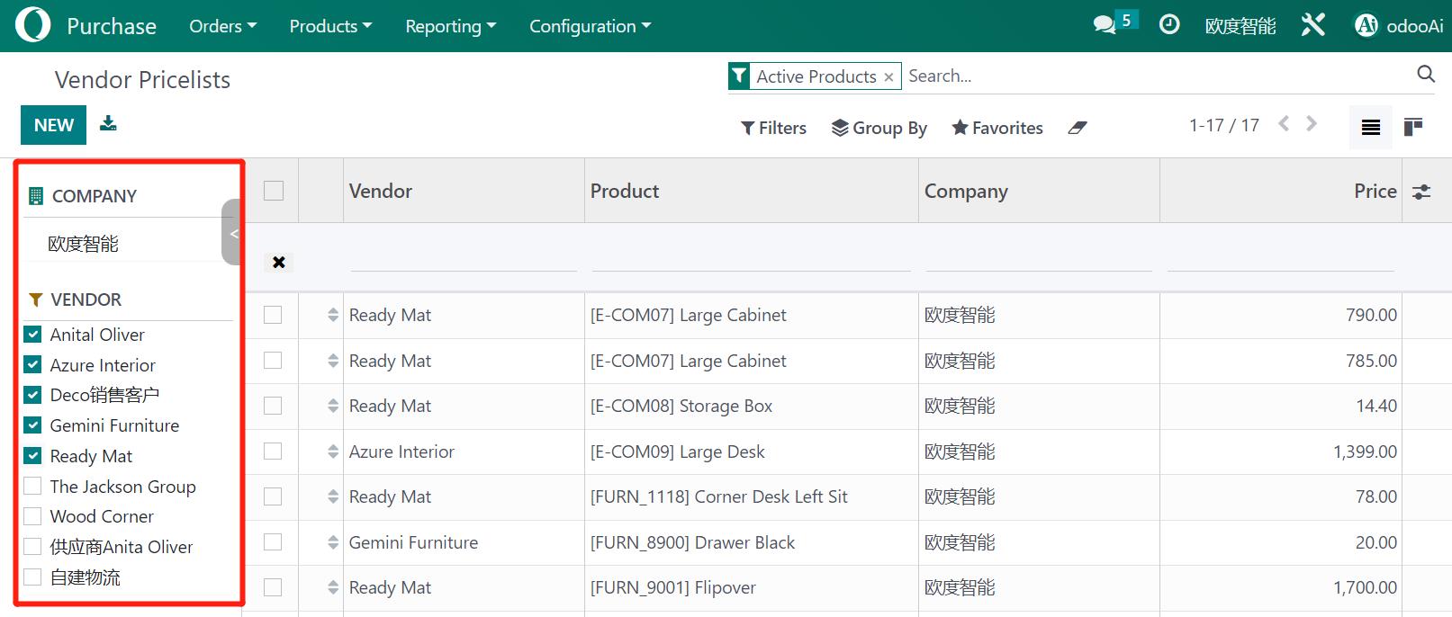Click the Company column filter field

click(x=1039, y=259)
